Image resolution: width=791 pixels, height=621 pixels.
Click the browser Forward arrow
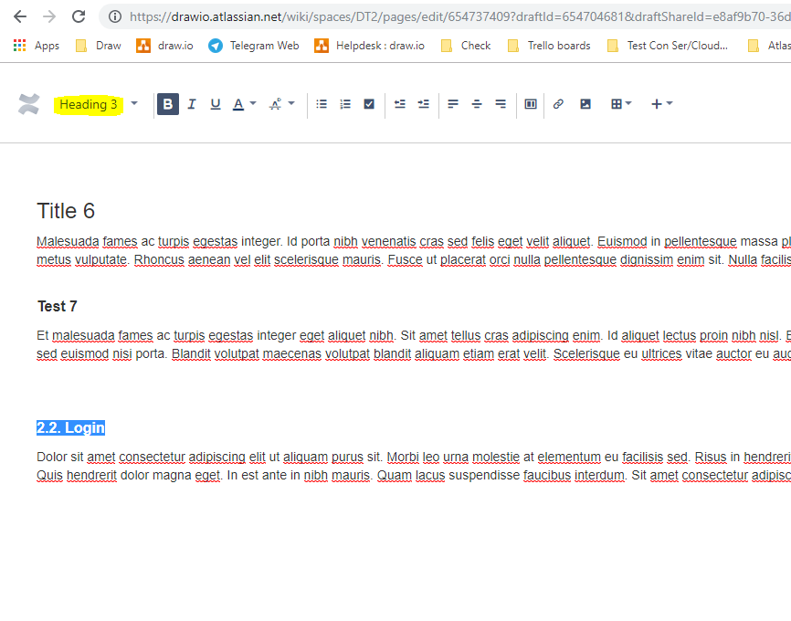tap(49, 16)
